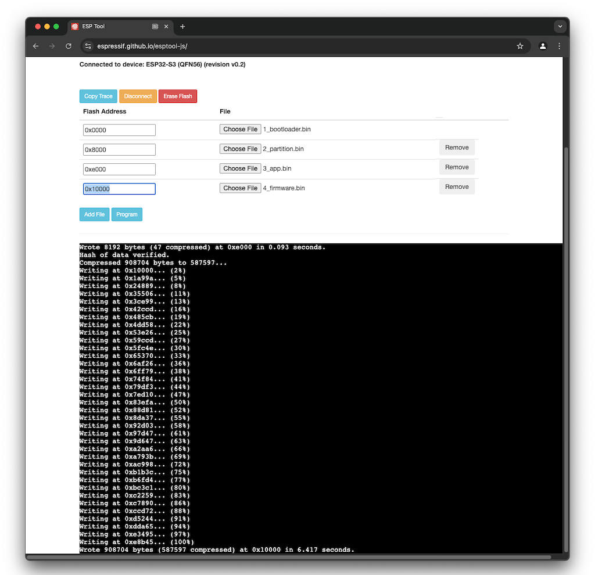Click the site information icon before the URL
The image size is (595, 575).
(88, 46)
